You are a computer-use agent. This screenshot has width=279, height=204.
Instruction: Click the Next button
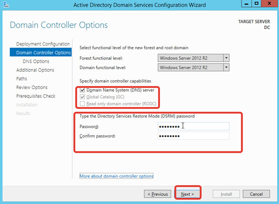click(x=187, y=194)
